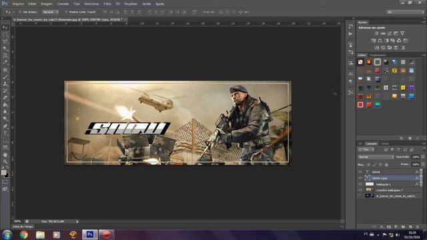This screenshot has height=240, width=427.
Task: Create a new group folder
Action: pyautogui.click(x=403, y=227)
